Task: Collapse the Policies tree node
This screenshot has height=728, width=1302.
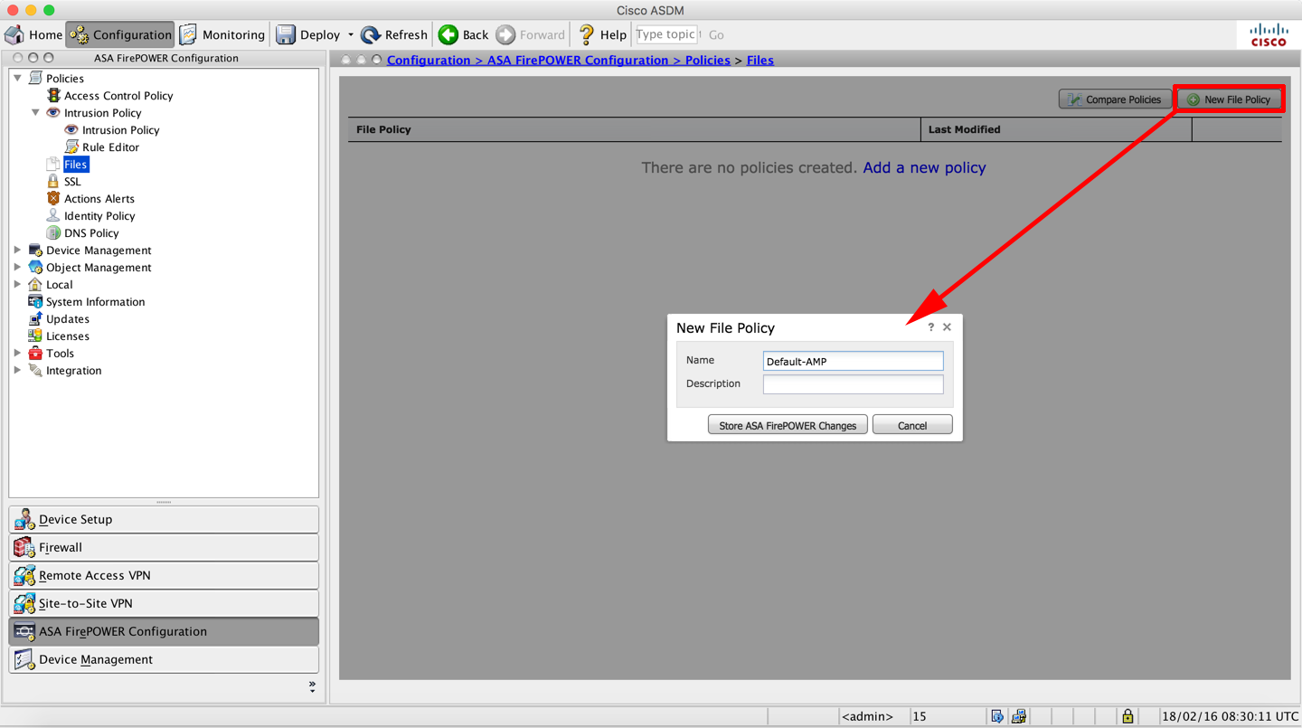Action: tap(17, 78)
